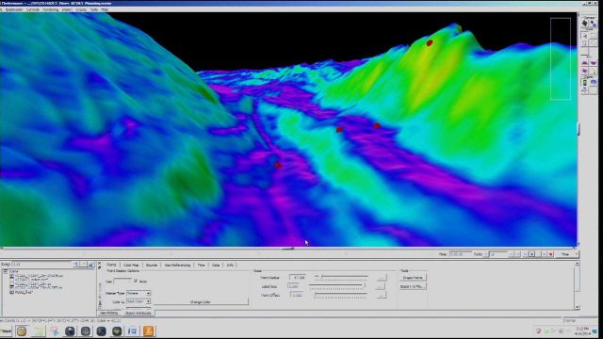Click the third icon right of the scene search field

(x=90, y=264)
